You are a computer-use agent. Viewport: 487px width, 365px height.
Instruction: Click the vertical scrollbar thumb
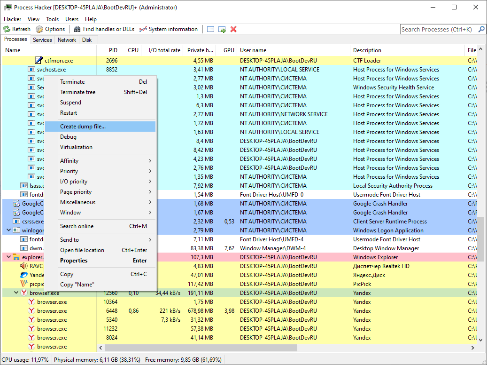pos(480,239)
